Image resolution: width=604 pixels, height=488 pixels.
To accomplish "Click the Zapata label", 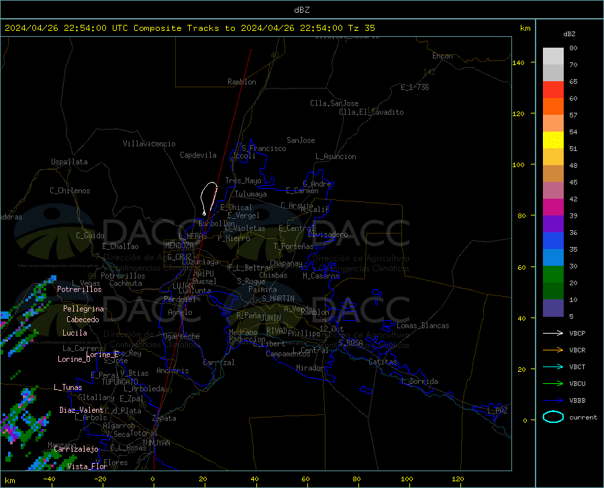I will point(164,418).
